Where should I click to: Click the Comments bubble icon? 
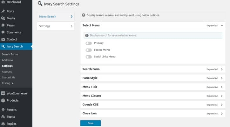coord(3,32)
